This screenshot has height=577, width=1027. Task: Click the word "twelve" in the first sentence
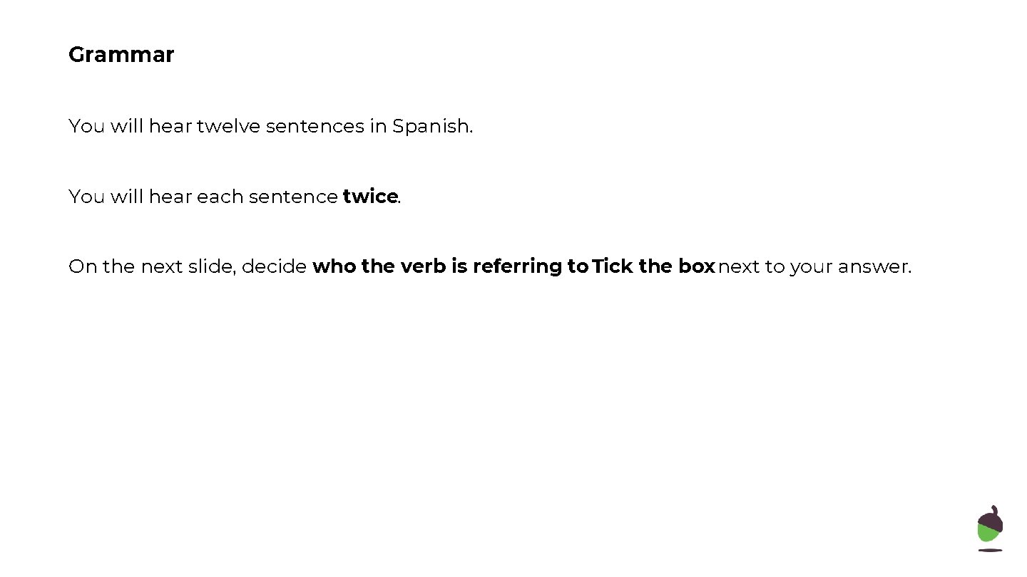[x=228, y=127]
